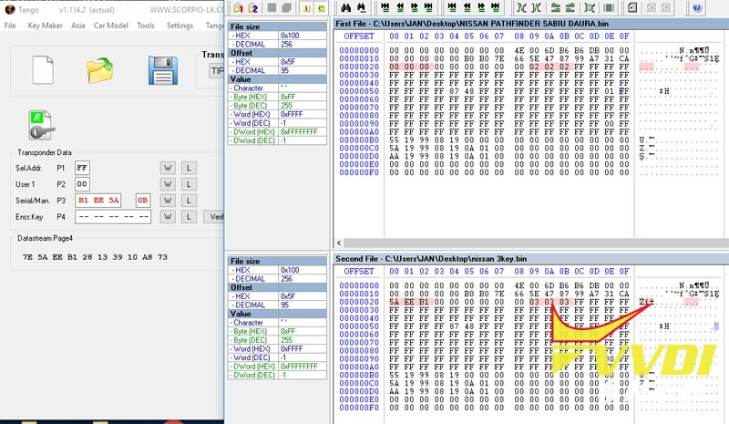The image size is (729, 424).
Task: Click the first green bracket-pair toolbar icon
Action: [521, 7]
